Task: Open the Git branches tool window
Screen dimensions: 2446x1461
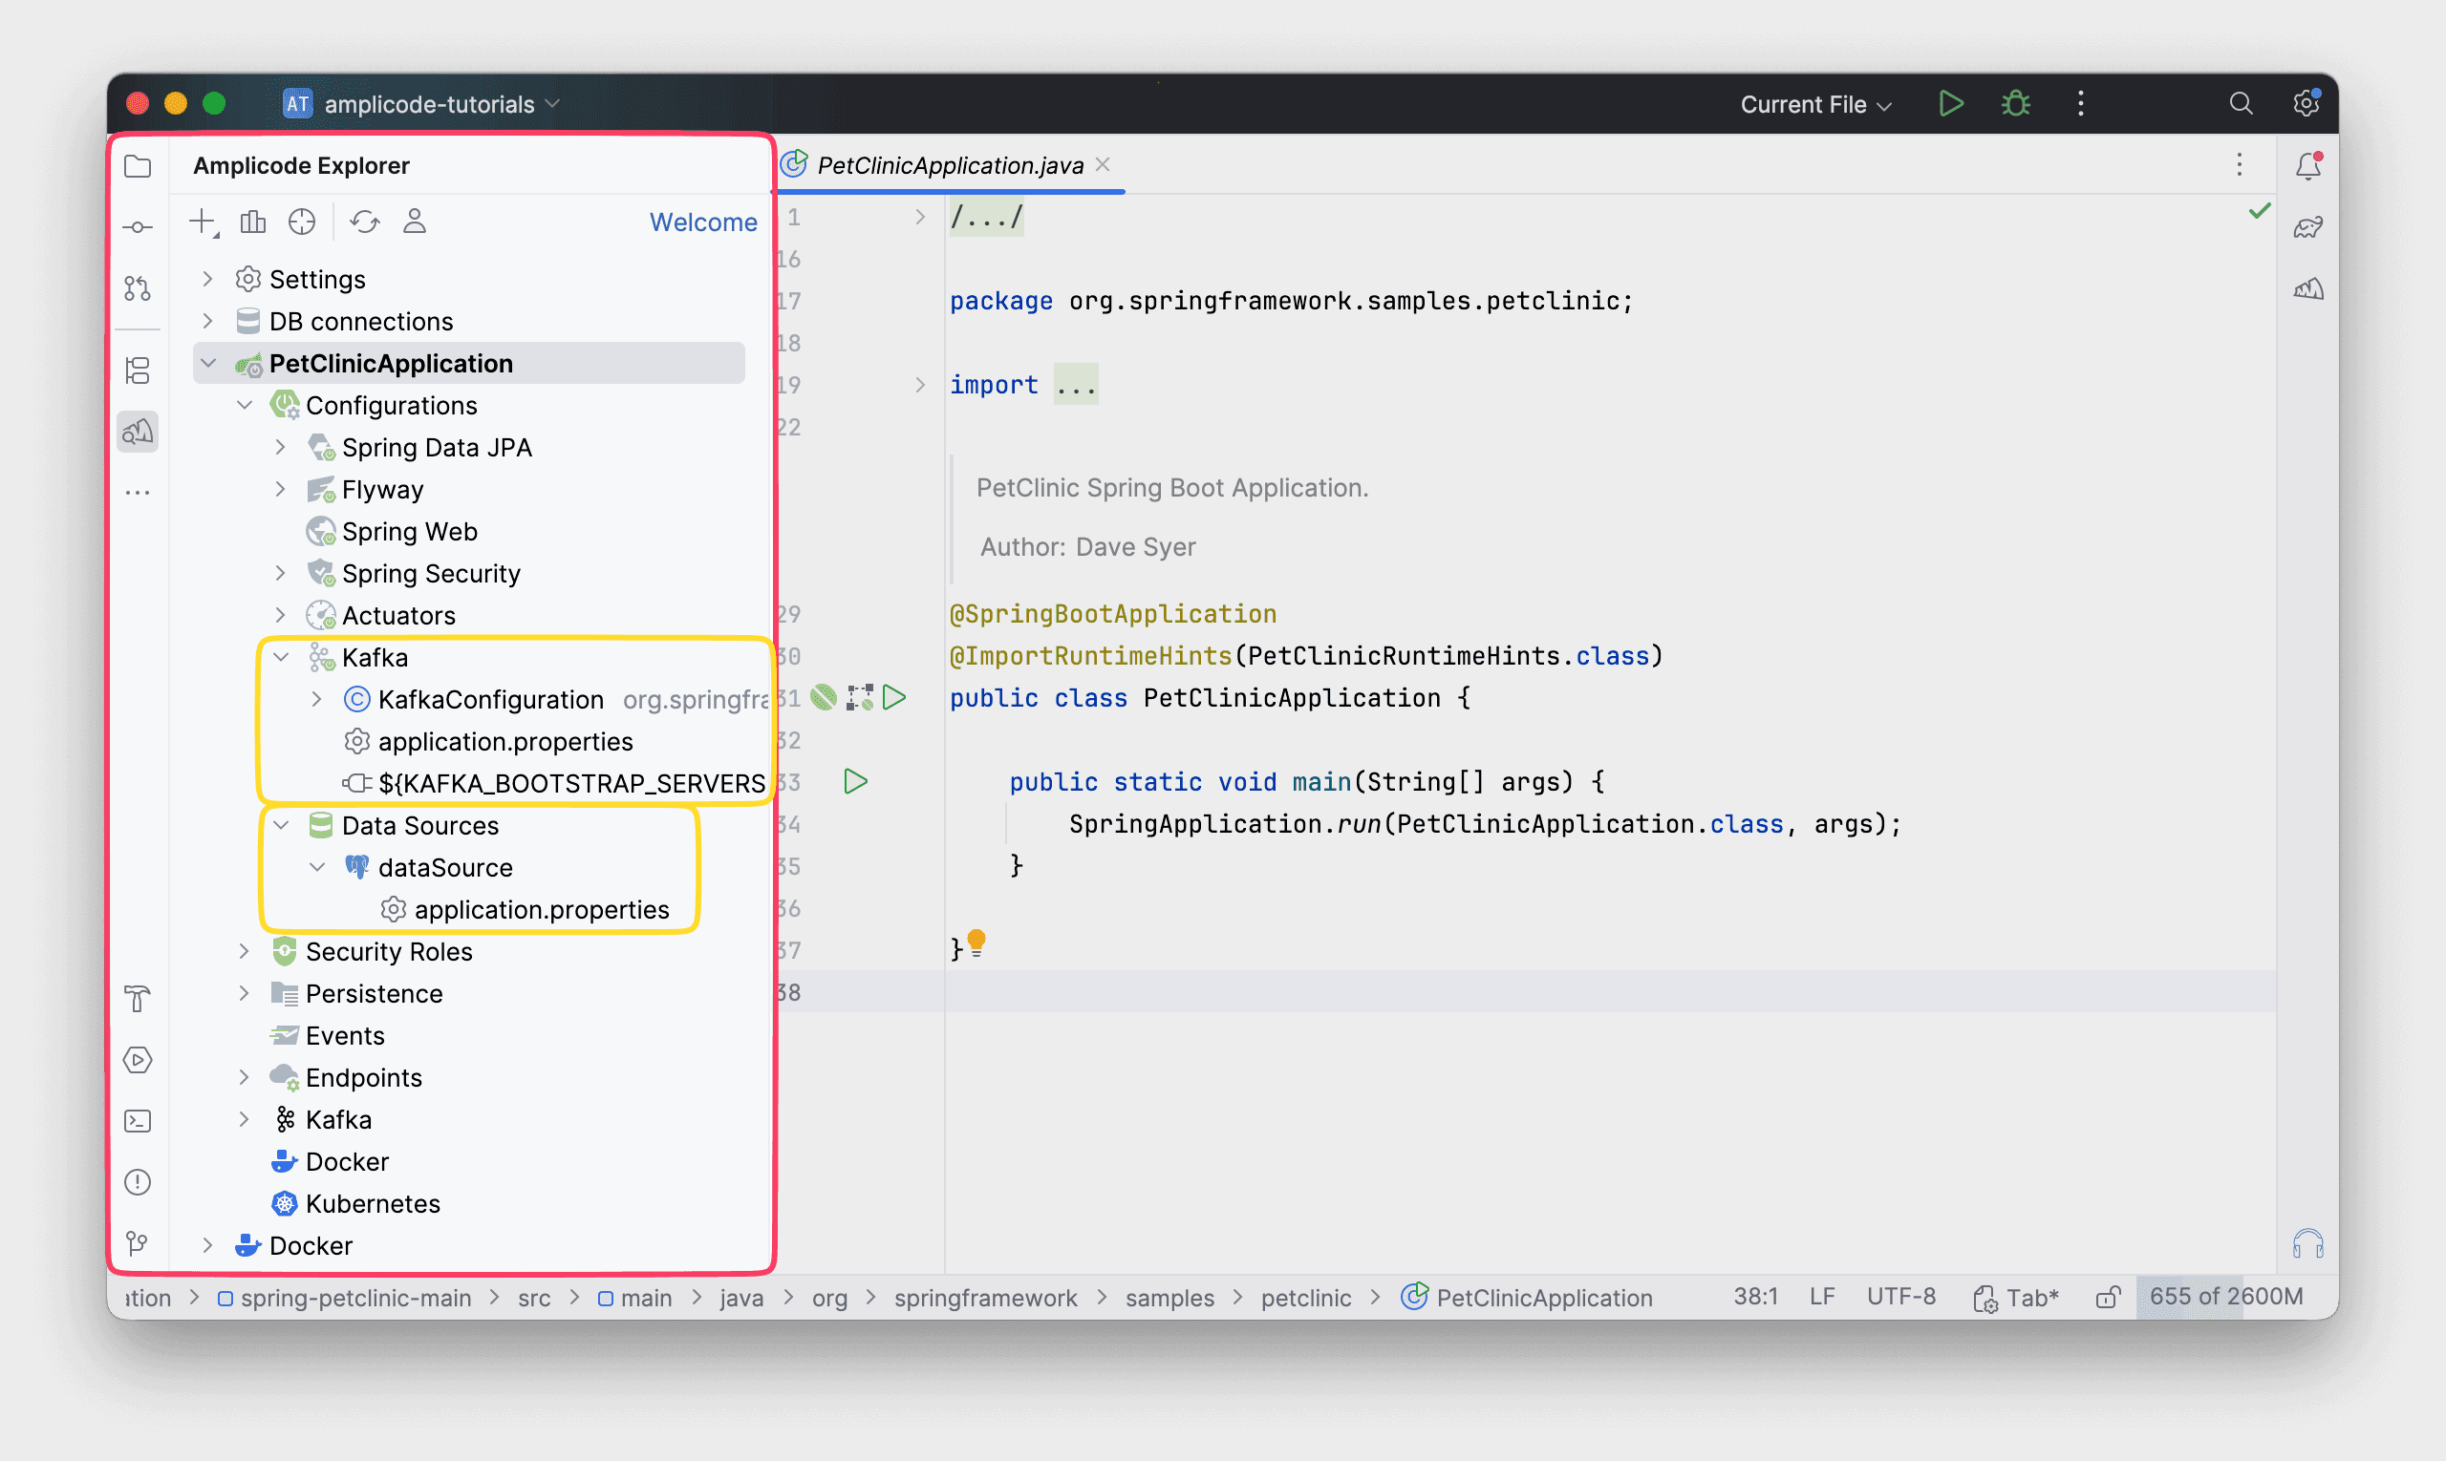Action: point(138,1243)
